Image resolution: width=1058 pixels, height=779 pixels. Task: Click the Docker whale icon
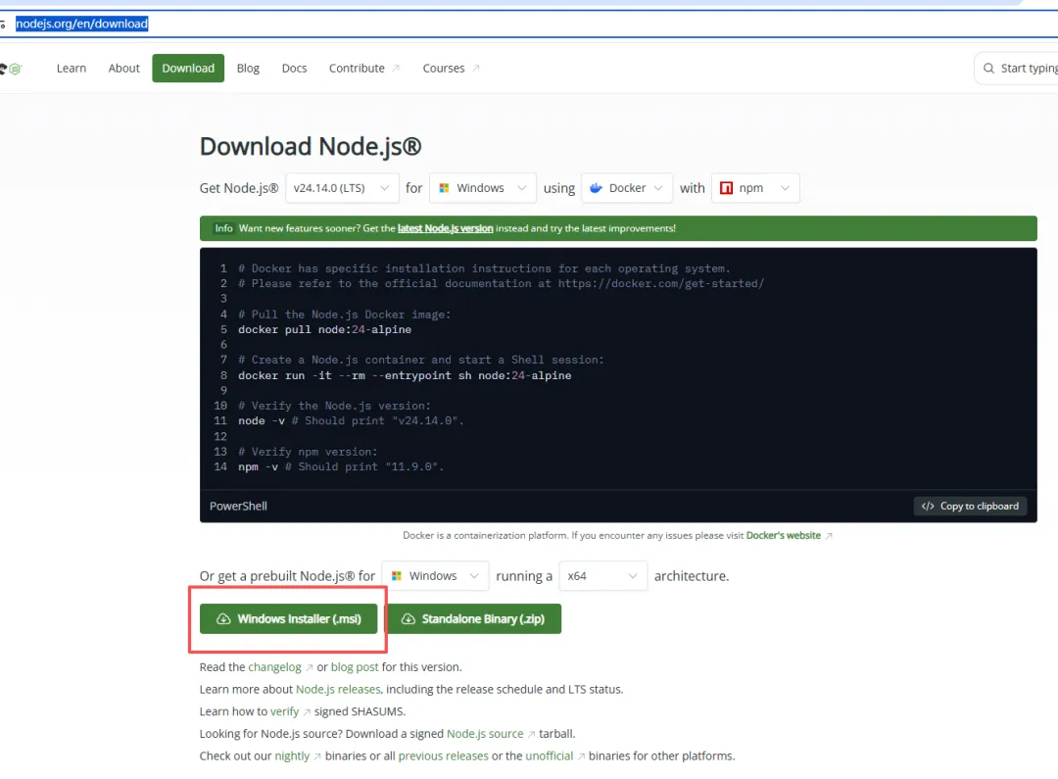[x=596, y=188]
